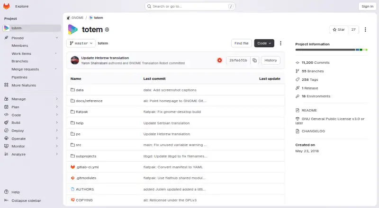Image resolution: width=379 pixels, height=208 pixels.
Task: Click the pin icon next to Pinned
Action: 6,38
